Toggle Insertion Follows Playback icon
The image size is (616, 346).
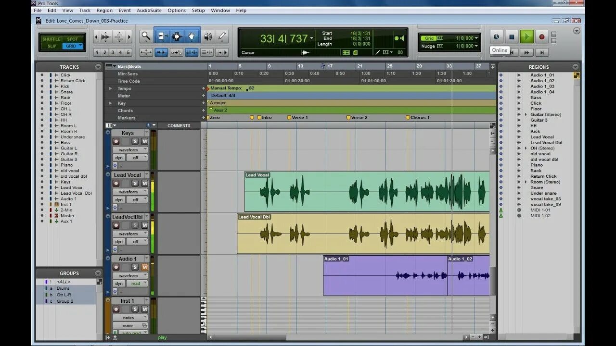click(222, 52)
